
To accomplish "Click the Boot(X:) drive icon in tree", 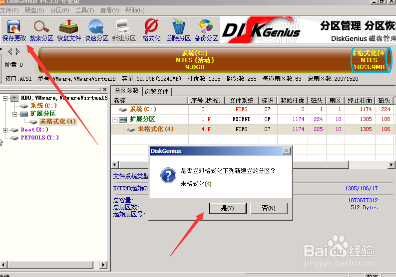I will [x=14, y=130].
